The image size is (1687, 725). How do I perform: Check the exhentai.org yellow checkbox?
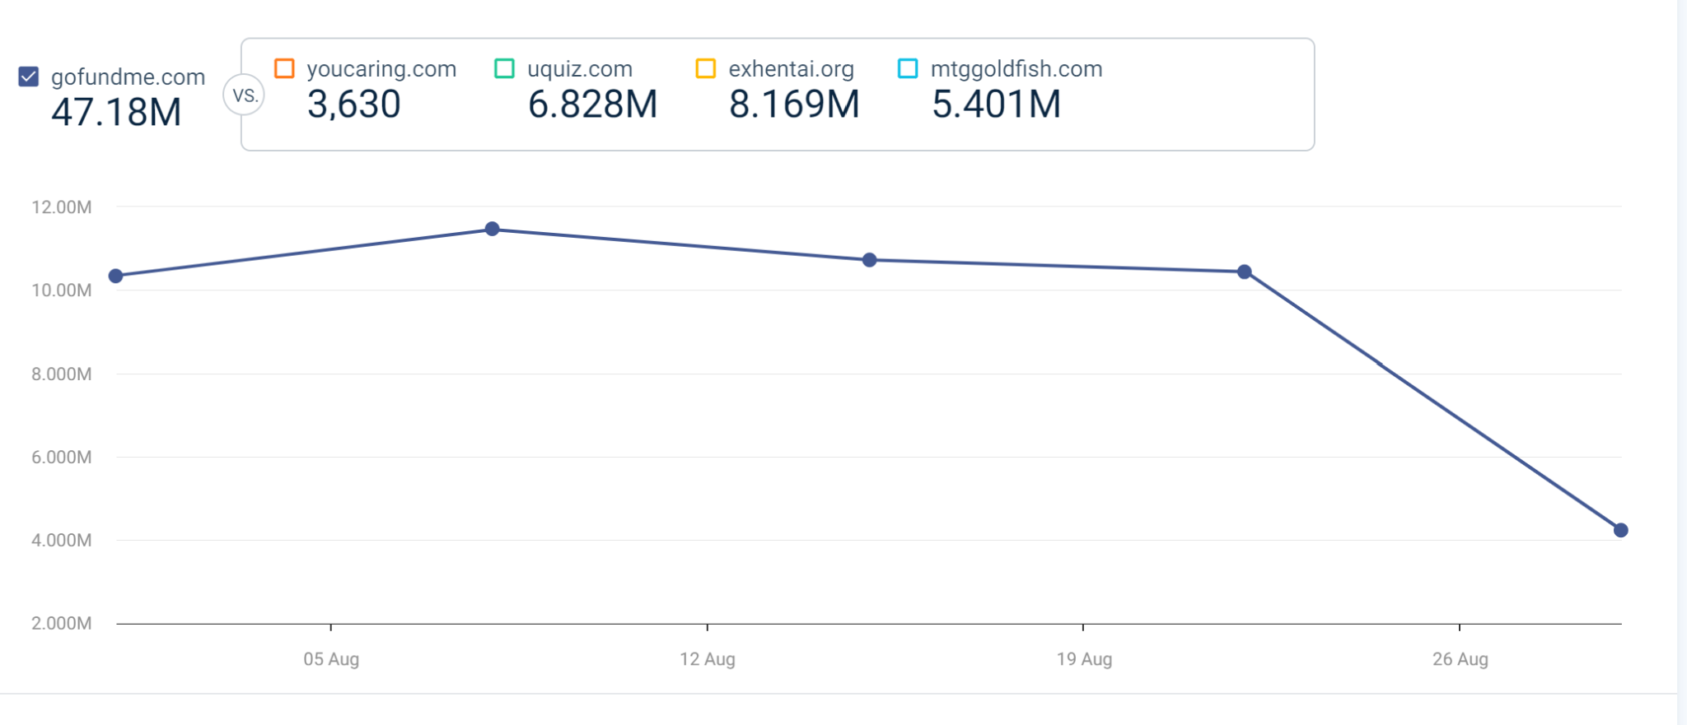pos(705,68)
